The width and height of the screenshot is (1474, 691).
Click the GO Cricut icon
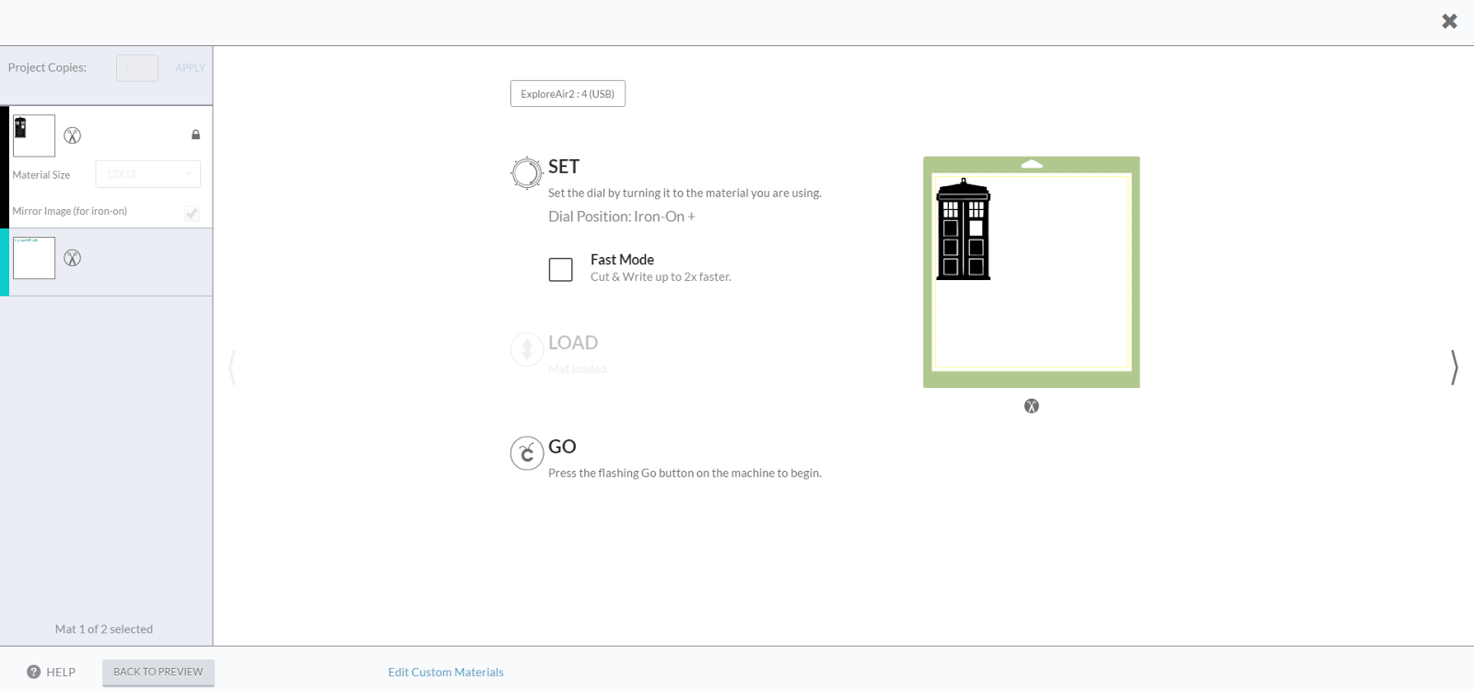(526, 453)
